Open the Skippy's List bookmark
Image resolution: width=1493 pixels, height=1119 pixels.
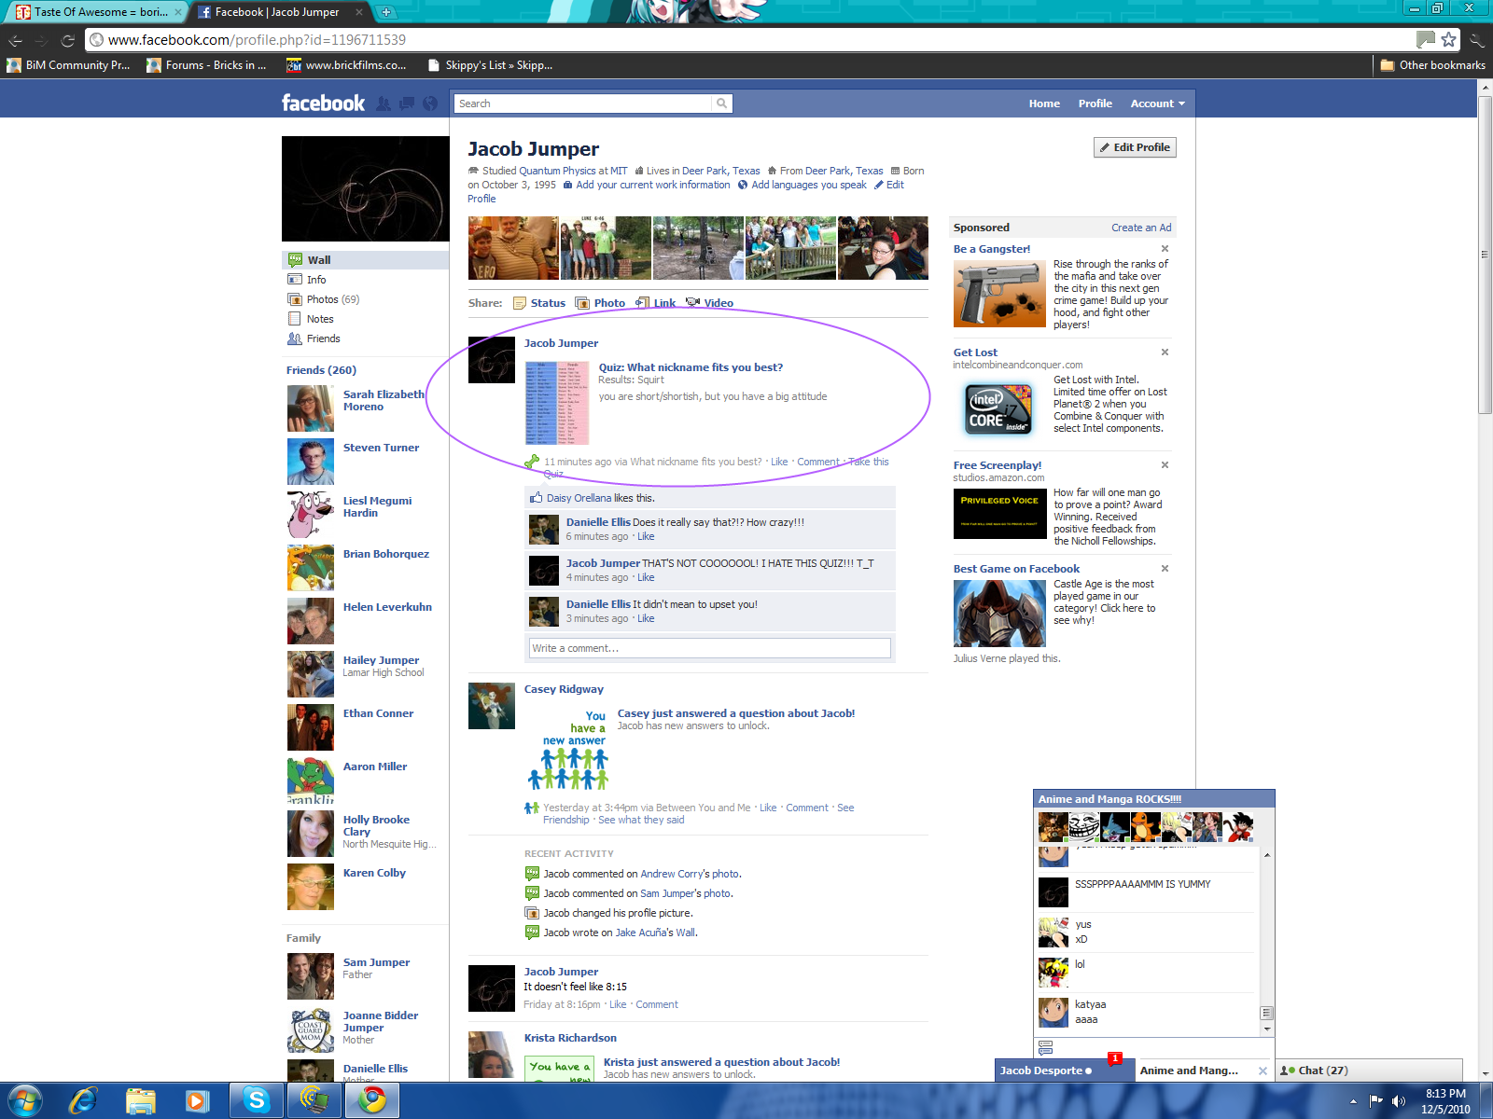coord(489,65)
